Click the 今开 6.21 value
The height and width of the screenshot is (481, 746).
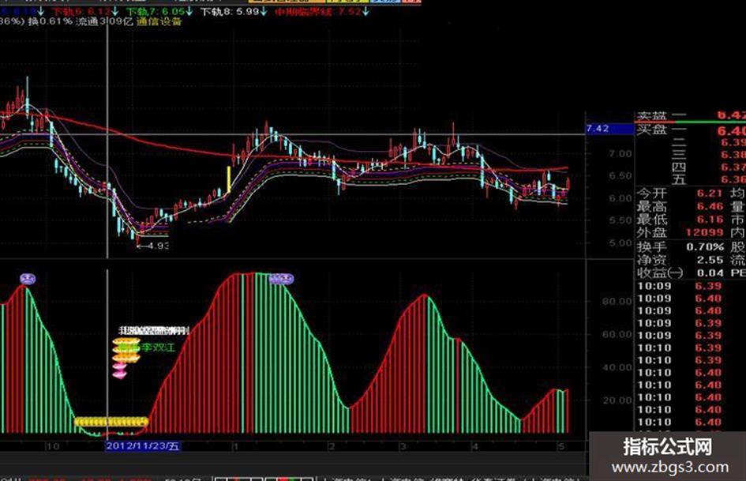pyautogui.click(x=710, y=194)
